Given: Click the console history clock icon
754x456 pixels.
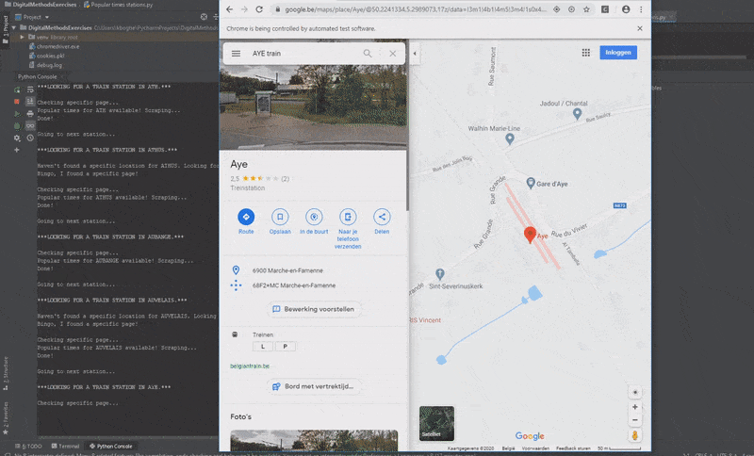Looking at the screenshot, I should click(x=30, y=138).
